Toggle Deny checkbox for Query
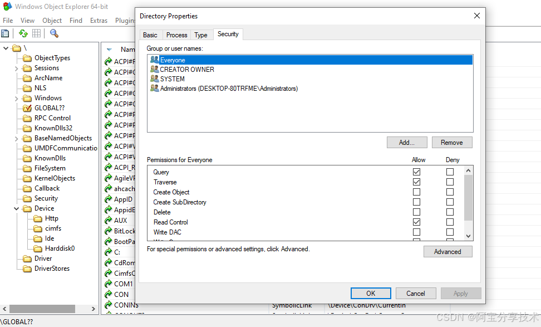 point(450,172)
